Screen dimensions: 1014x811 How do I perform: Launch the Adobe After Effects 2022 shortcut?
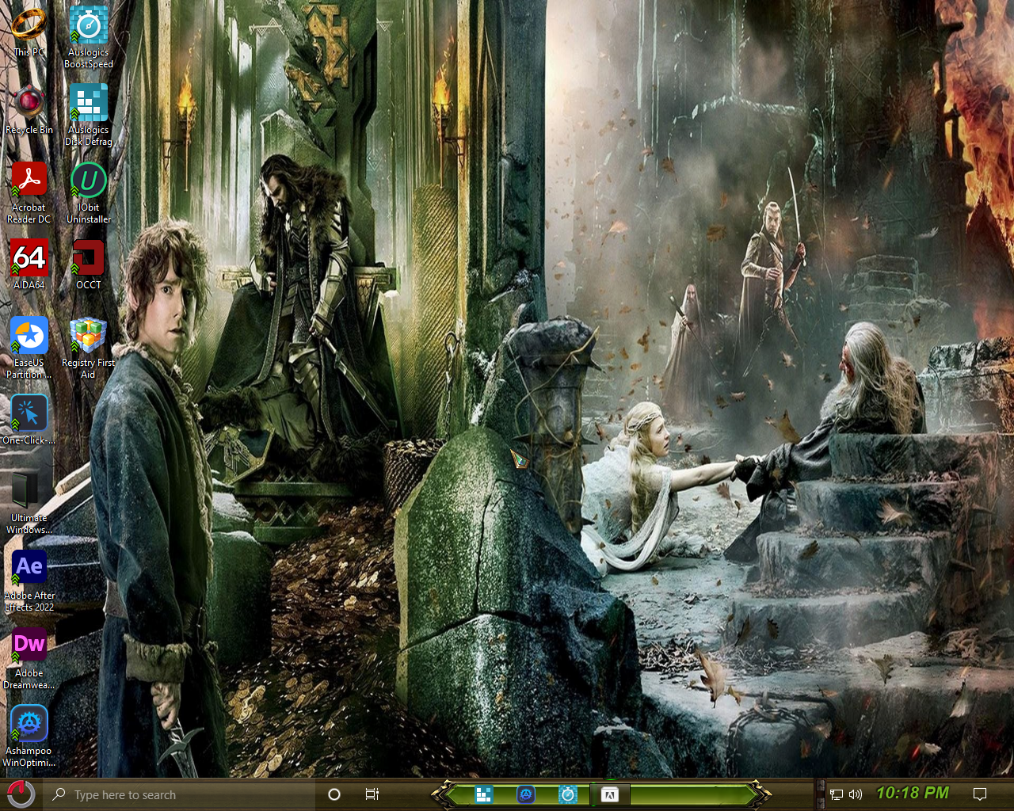tap(29, 581)
